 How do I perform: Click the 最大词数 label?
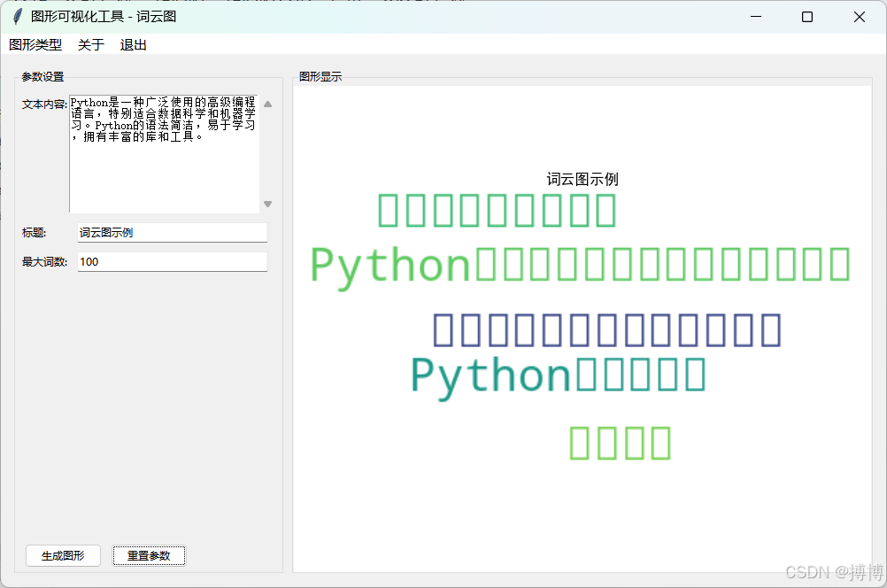pos(44,261)
